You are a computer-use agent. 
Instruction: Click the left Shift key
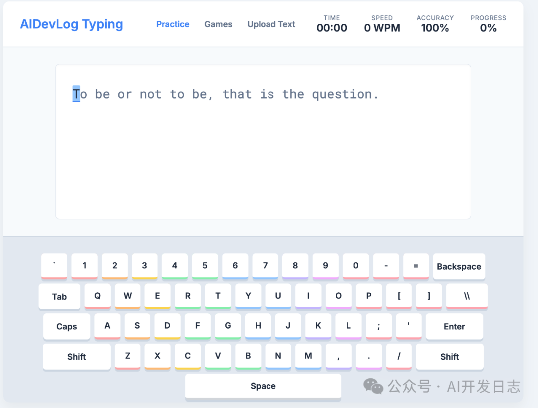point(77,357)
